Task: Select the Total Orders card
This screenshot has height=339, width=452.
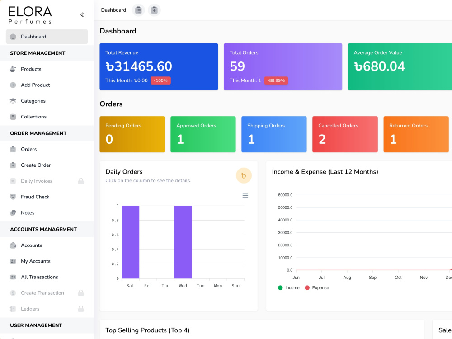Action: point(283,67)
